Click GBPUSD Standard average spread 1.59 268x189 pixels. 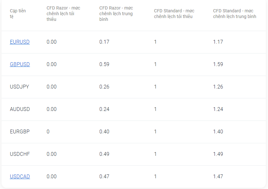(218, 64)
